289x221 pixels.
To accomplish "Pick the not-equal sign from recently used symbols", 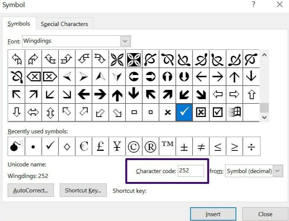I will tap(201, 146).
